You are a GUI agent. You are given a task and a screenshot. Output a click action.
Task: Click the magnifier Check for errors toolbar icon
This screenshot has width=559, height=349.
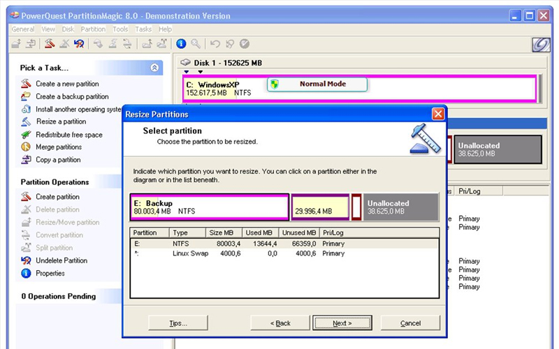[x=196, y=44]
